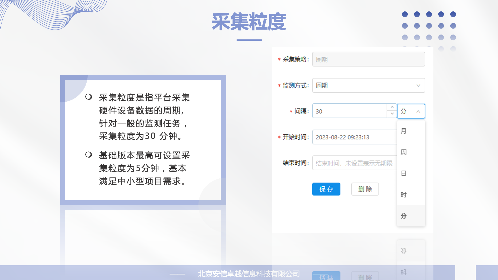Choose 日 in the unit dropdown list

(411, 173)
